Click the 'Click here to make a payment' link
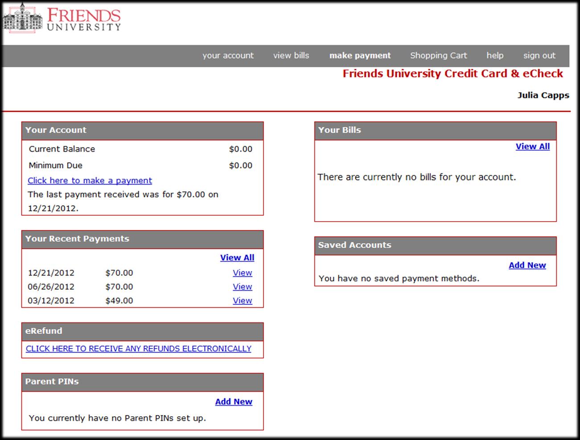Viewport: 580px width, 440px height. point(90,181)
